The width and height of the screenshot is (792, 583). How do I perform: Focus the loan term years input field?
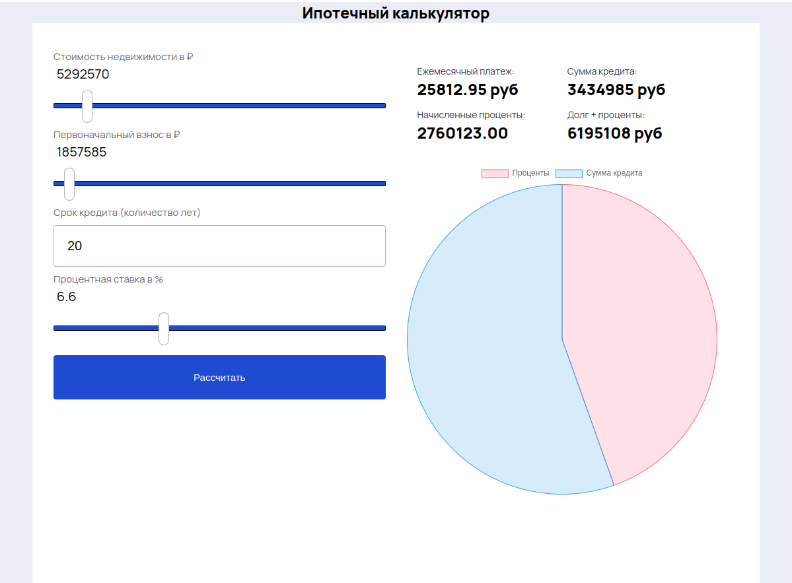[x=219, y=246]
